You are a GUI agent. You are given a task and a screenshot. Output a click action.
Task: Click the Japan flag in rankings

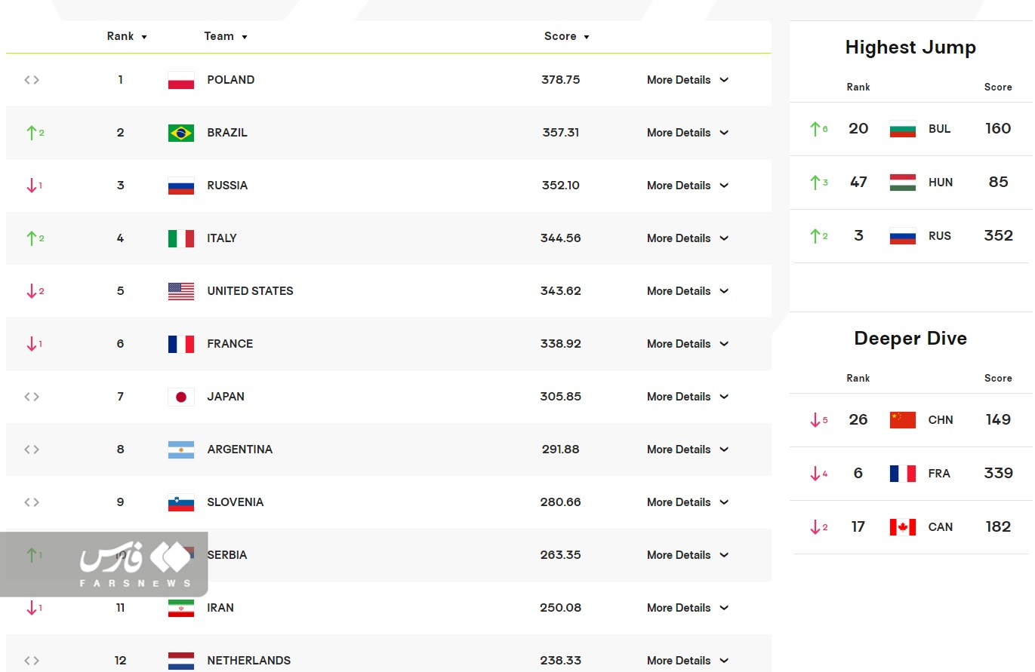pyautogui.click(x=180, y=397)
